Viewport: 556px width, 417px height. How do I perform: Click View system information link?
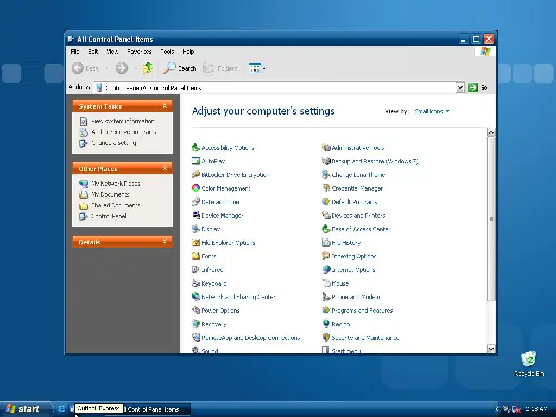[x=123, y=121]
